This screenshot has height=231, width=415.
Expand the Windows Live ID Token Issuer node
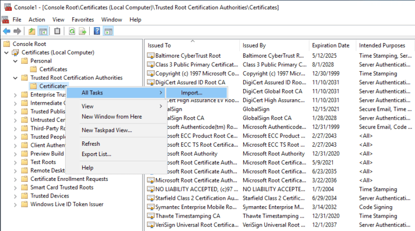(15, 205)
